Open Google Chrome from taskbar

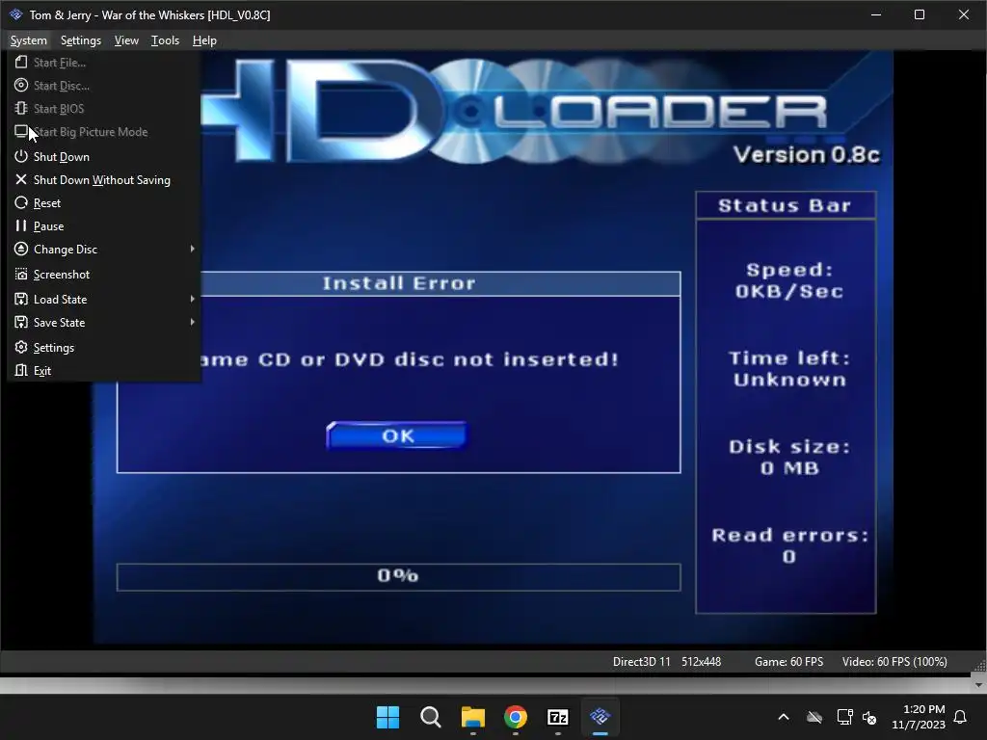coord(516,717)
